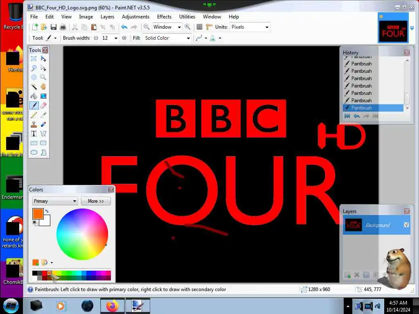Select the highlighted Paintbrush history entry
419x314 pixels.
tap(373, 108)
